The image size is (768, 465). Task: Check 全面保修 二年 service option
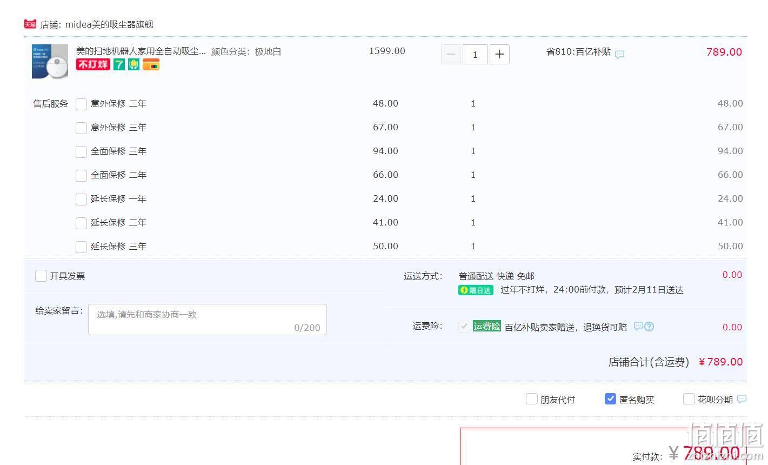[x=81, y=175]
